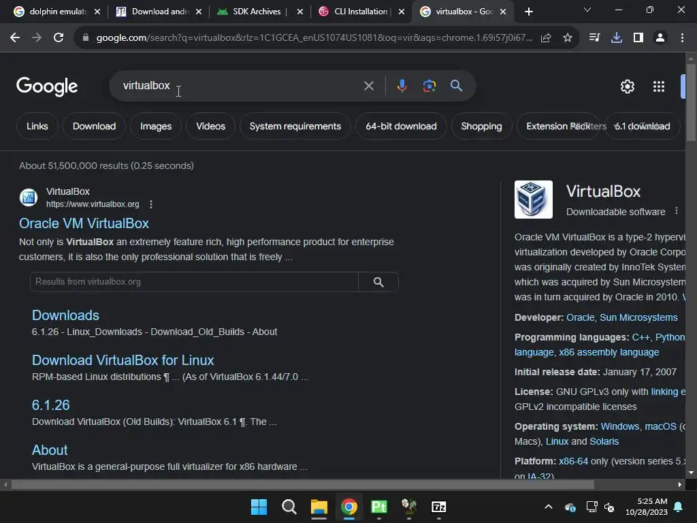The image size is (697, 523).
Task: Click the Solaris link
Action: click(x=604, y=441)
